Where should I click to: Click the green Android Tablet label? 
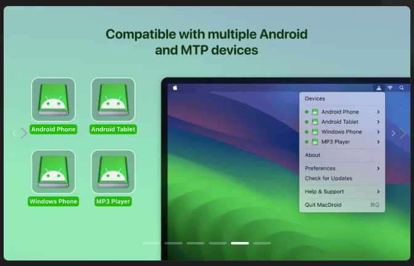pyautogui.click(x=113, y=129)
